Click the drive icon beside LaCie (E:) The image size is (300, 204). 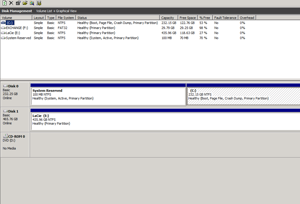click(2, 33)
